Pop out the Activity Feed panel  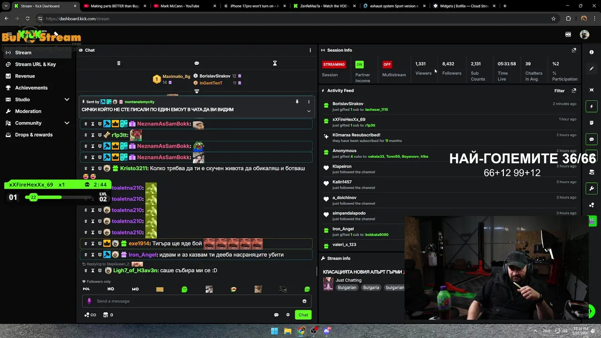(574, 91)
